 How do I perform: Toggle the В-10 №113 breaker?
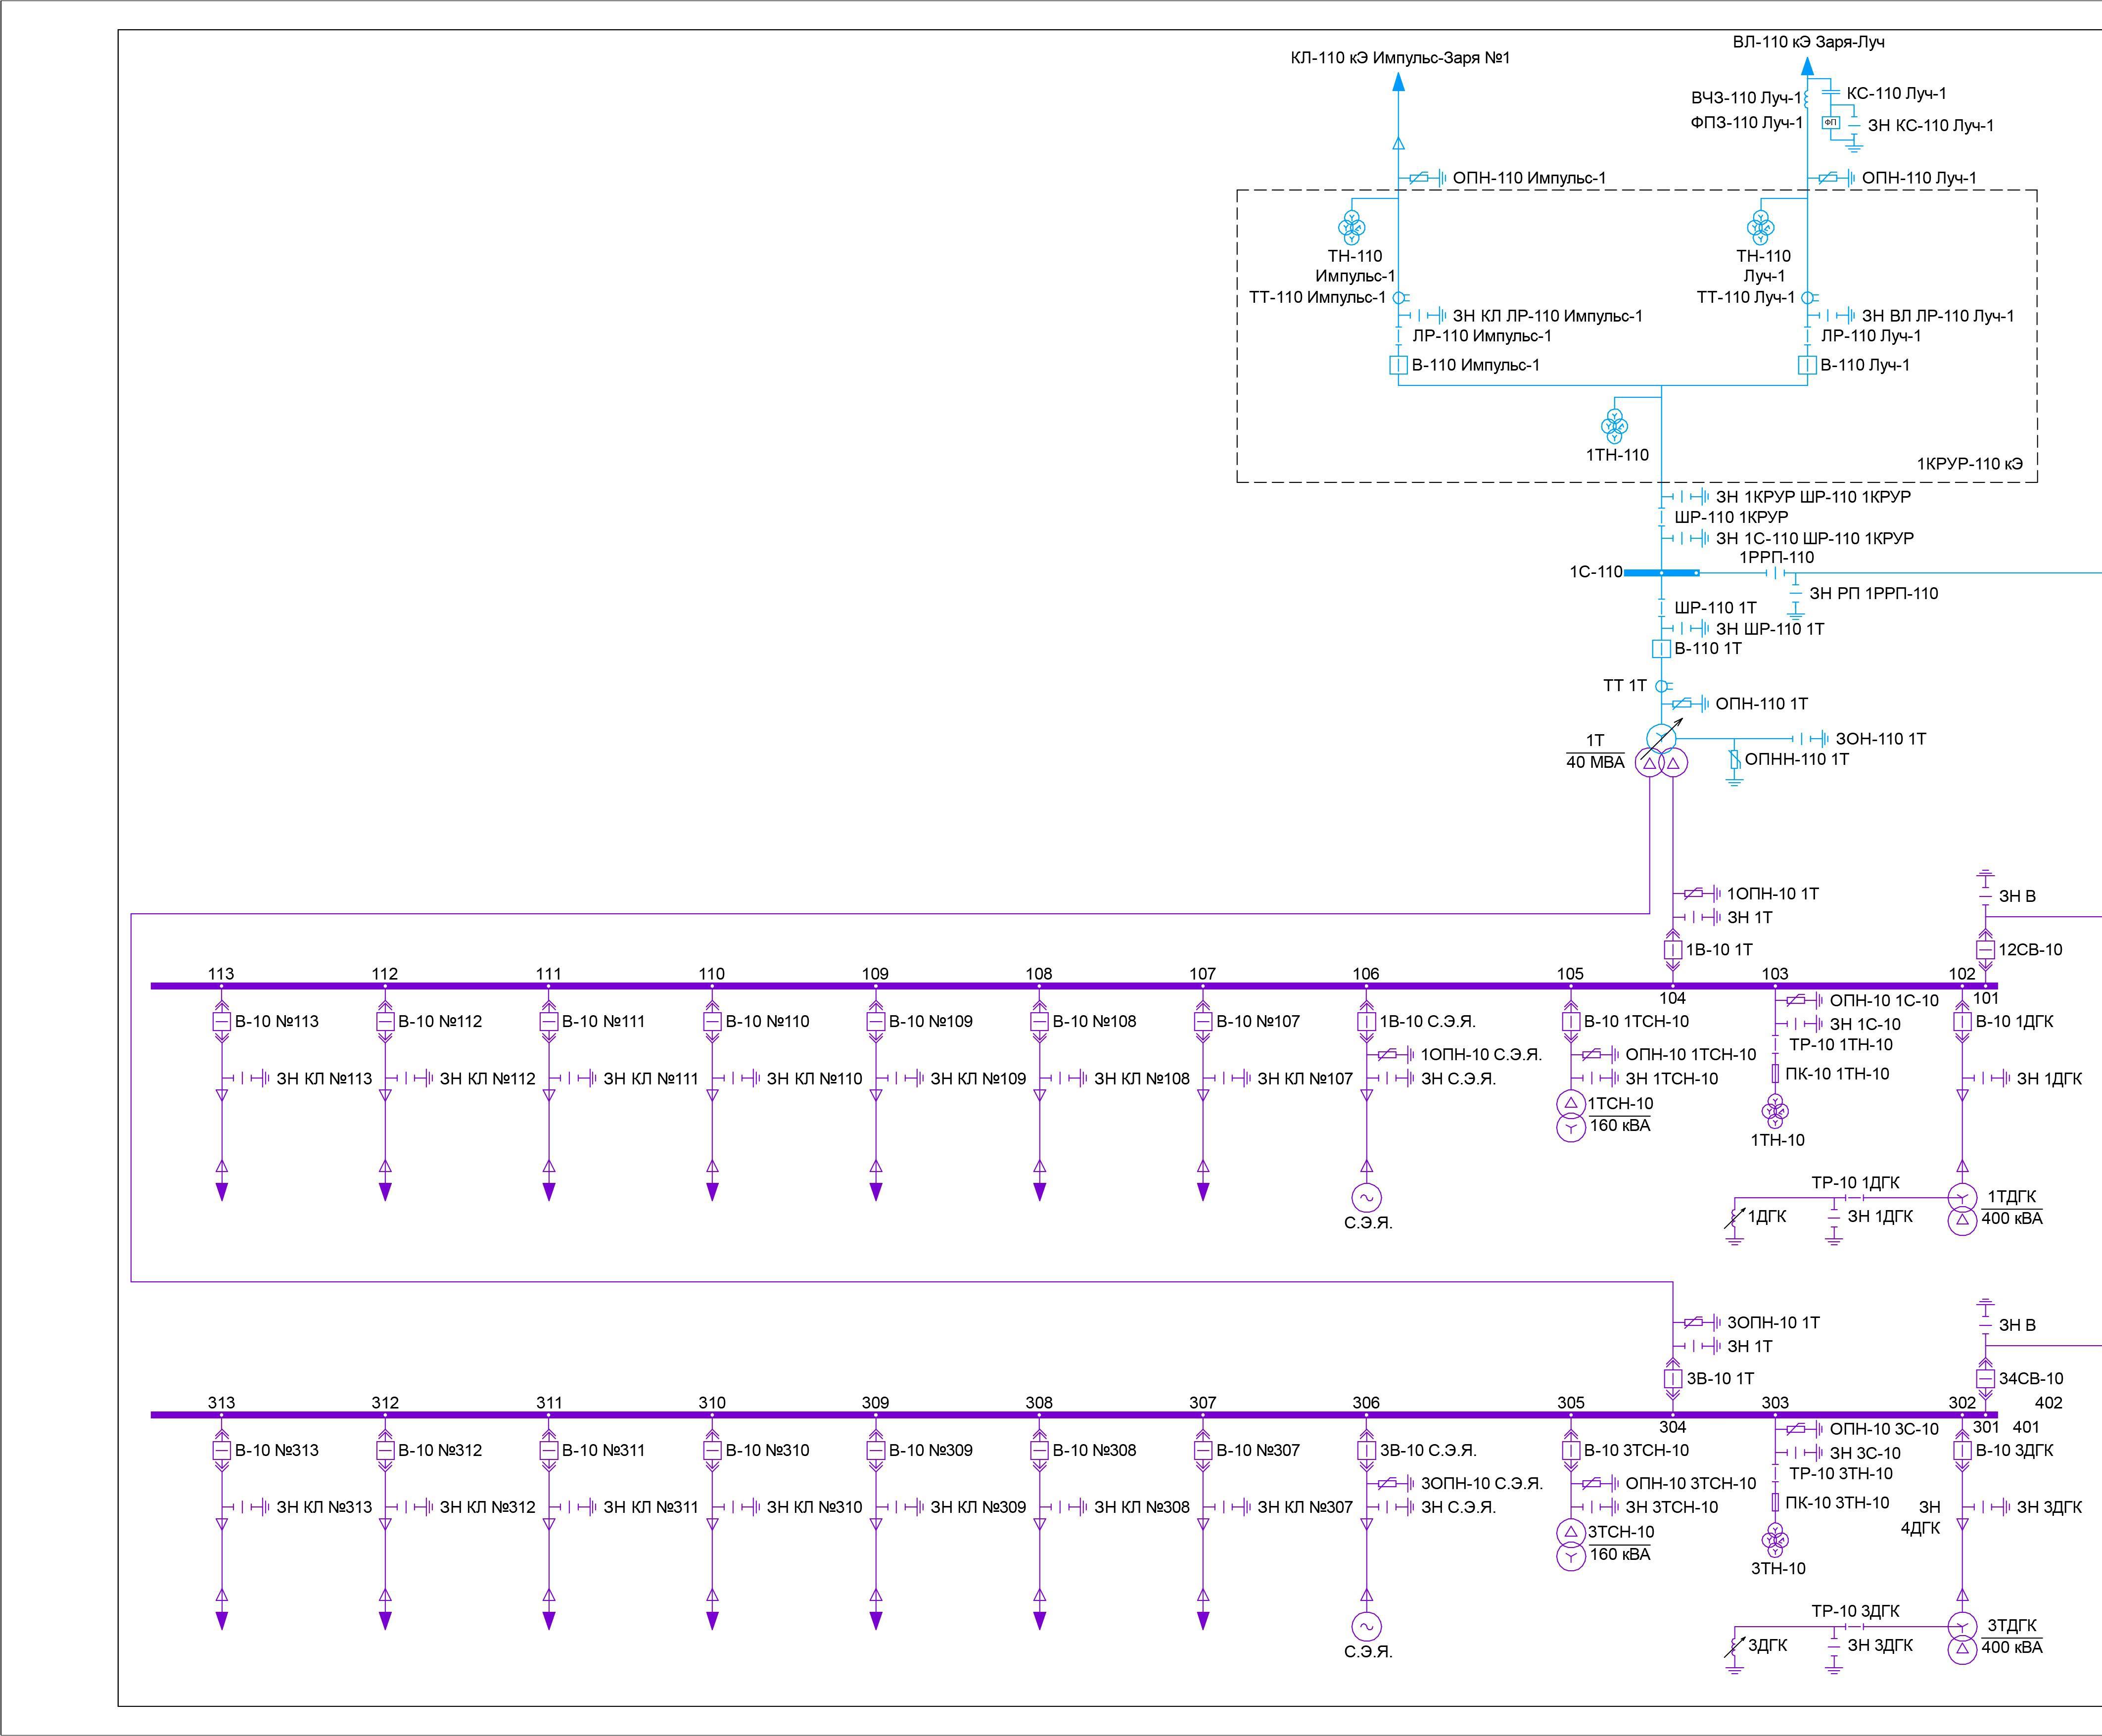point(222,1022)
